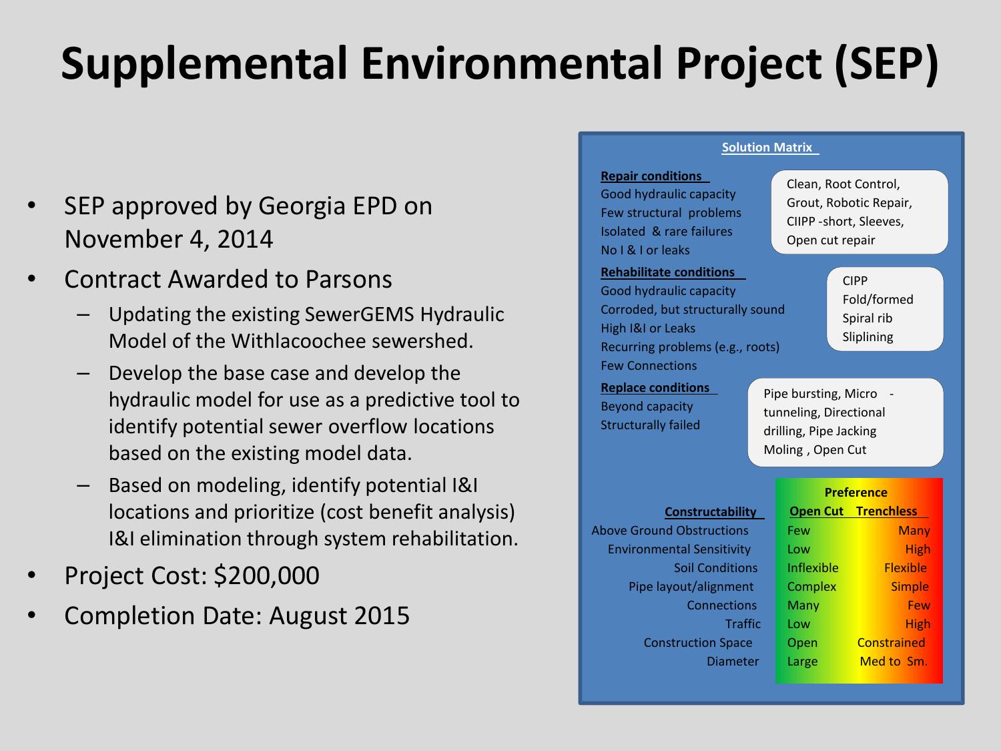Click the 'Environmental Sensitivity' row label
Image resolution: width=1001 pixels, height=751 pixels.
(x=679, y=549)
